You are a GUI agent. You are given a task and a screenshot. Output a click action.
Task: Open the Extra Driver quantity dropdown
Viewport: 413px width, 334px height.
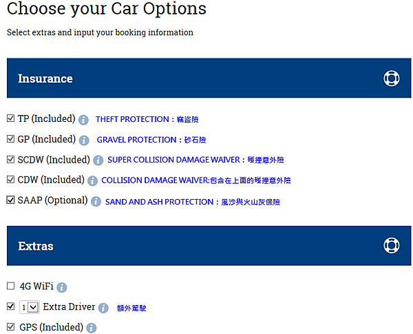pos(30,307)
